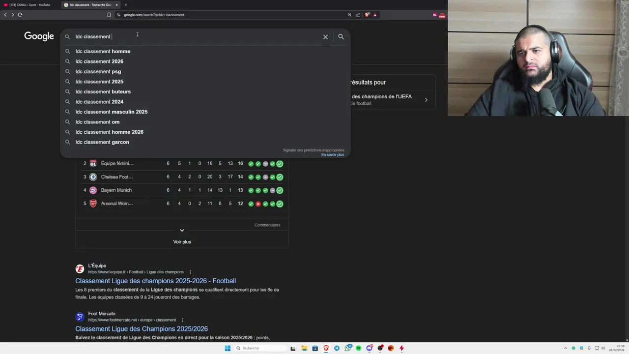Open Telegram from the taskbar

337,348
